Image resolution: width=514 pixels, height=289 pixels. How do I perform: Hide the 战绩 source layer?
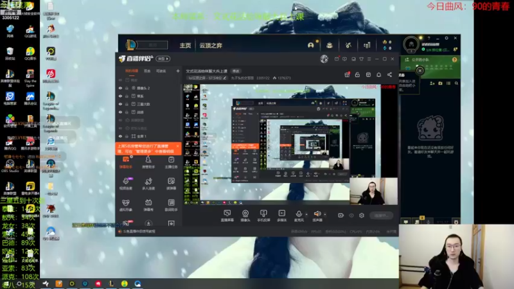pos(120,112)
